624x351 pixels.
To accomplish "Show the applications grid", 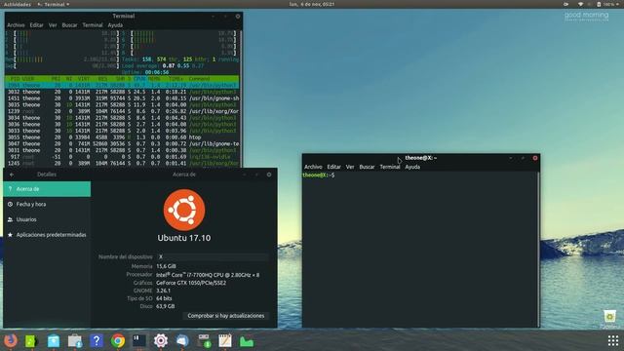I will pyautogui.click(x=613, y=340).
